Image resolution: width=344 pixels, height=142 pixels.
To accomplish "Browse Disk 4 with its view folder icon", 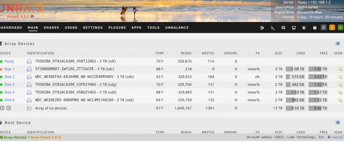I will (340, 92).
